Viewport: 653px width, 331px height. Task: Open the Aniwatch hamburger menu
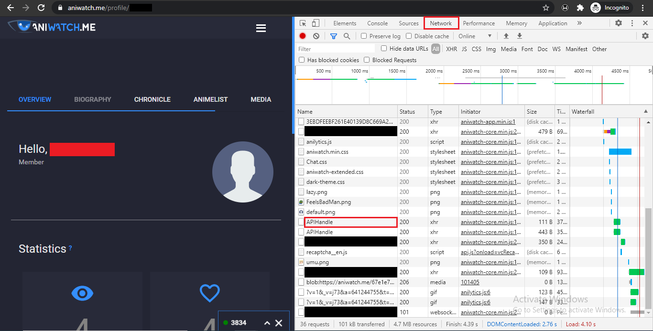click(261, 28)
